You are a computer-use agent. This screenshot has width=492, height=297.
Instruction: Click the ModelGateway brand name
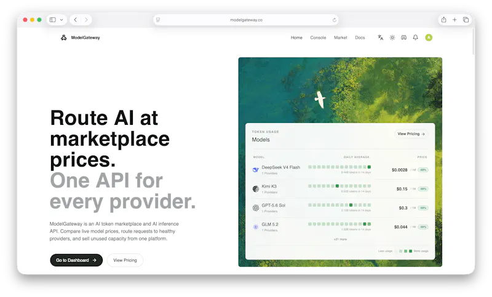85,38
